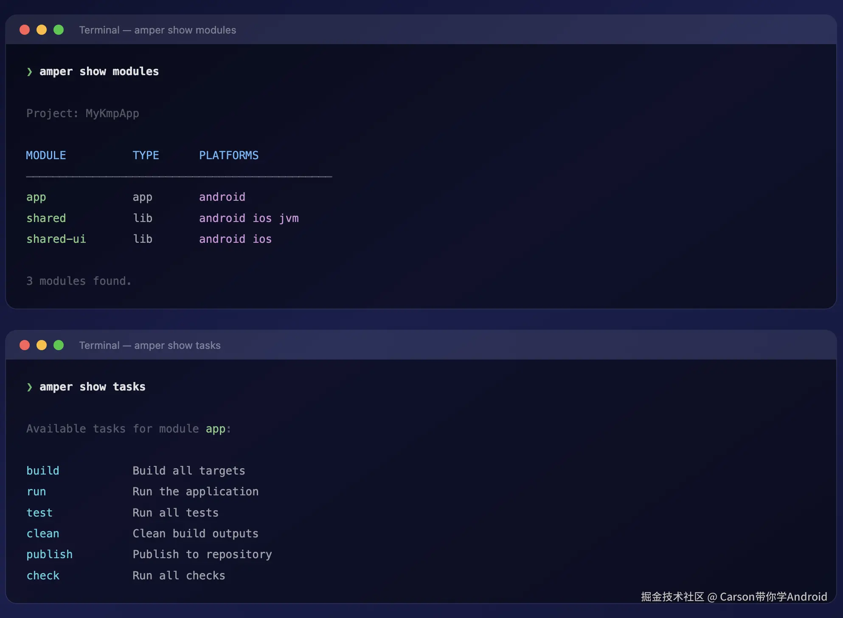This screenshot has width=843, height=618.
Task: Click the 'Build all targets' description
Action: click(x=189, y=471)
